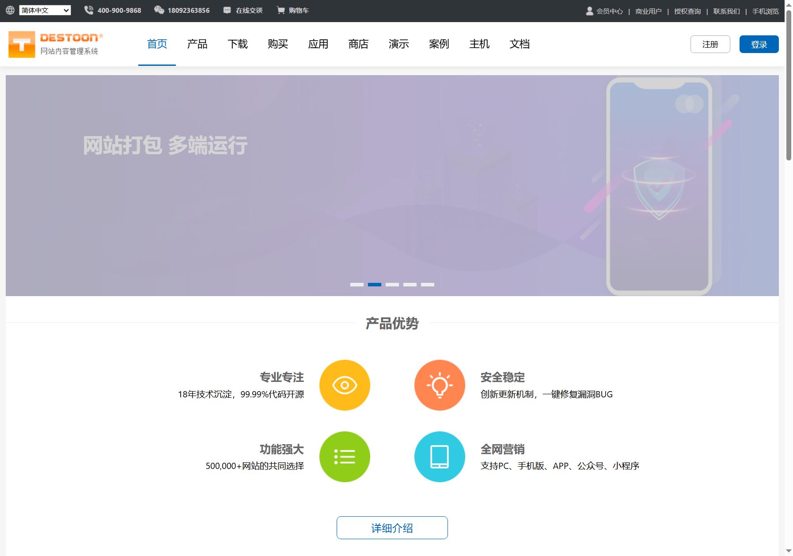
Task: Open the 案例 menu item
Action: (x=439, y=44)
